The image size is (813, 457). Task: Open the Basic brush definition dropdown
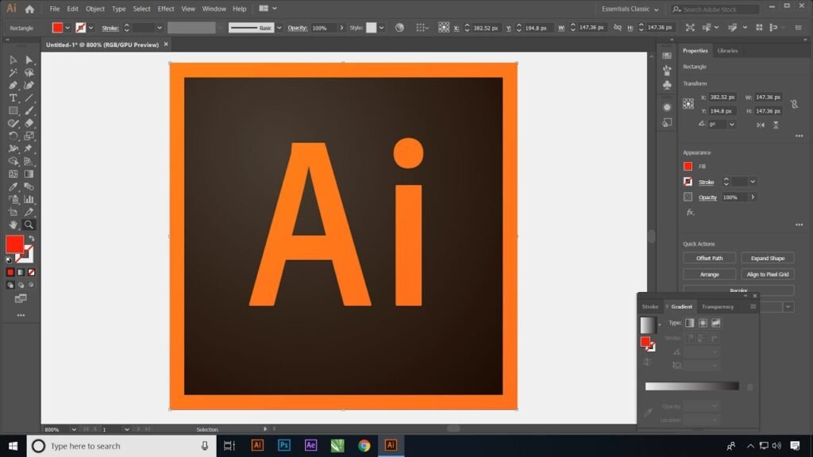(279, 28)
